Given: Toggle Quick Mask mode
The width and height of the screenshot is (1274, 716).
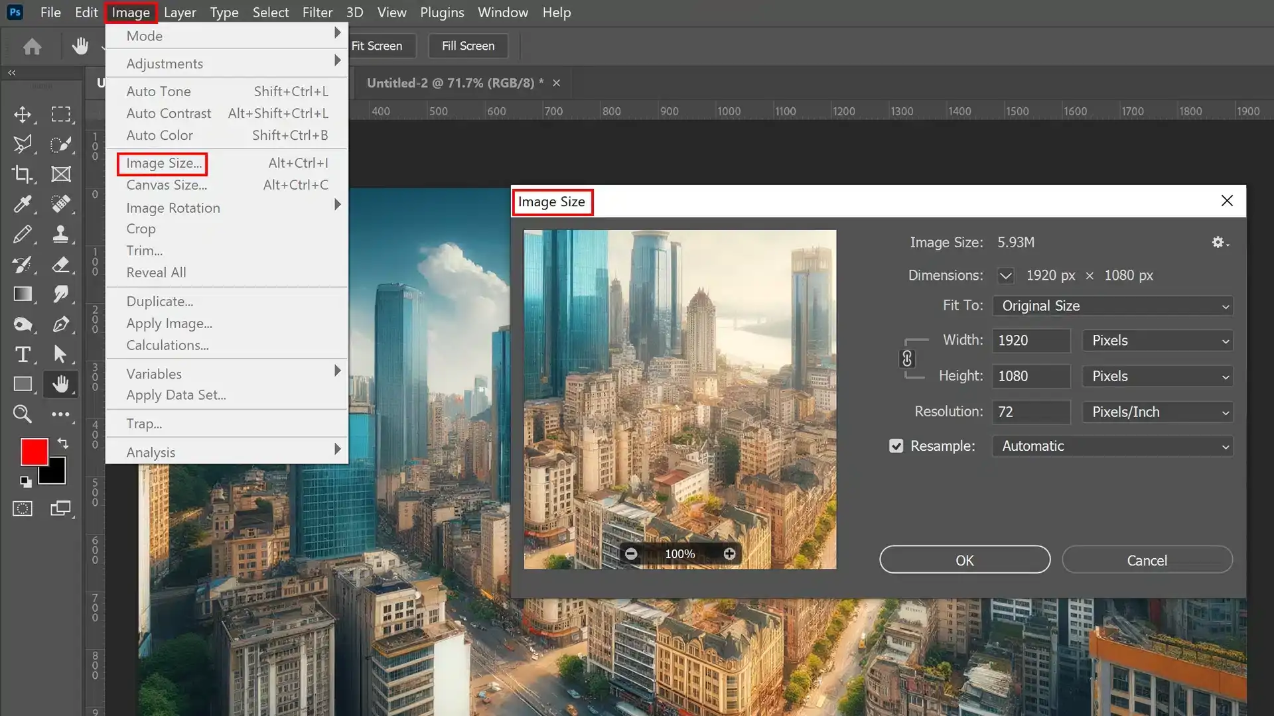Looking at the screenshot, I should pyautogui.click(x=23, y=509).
